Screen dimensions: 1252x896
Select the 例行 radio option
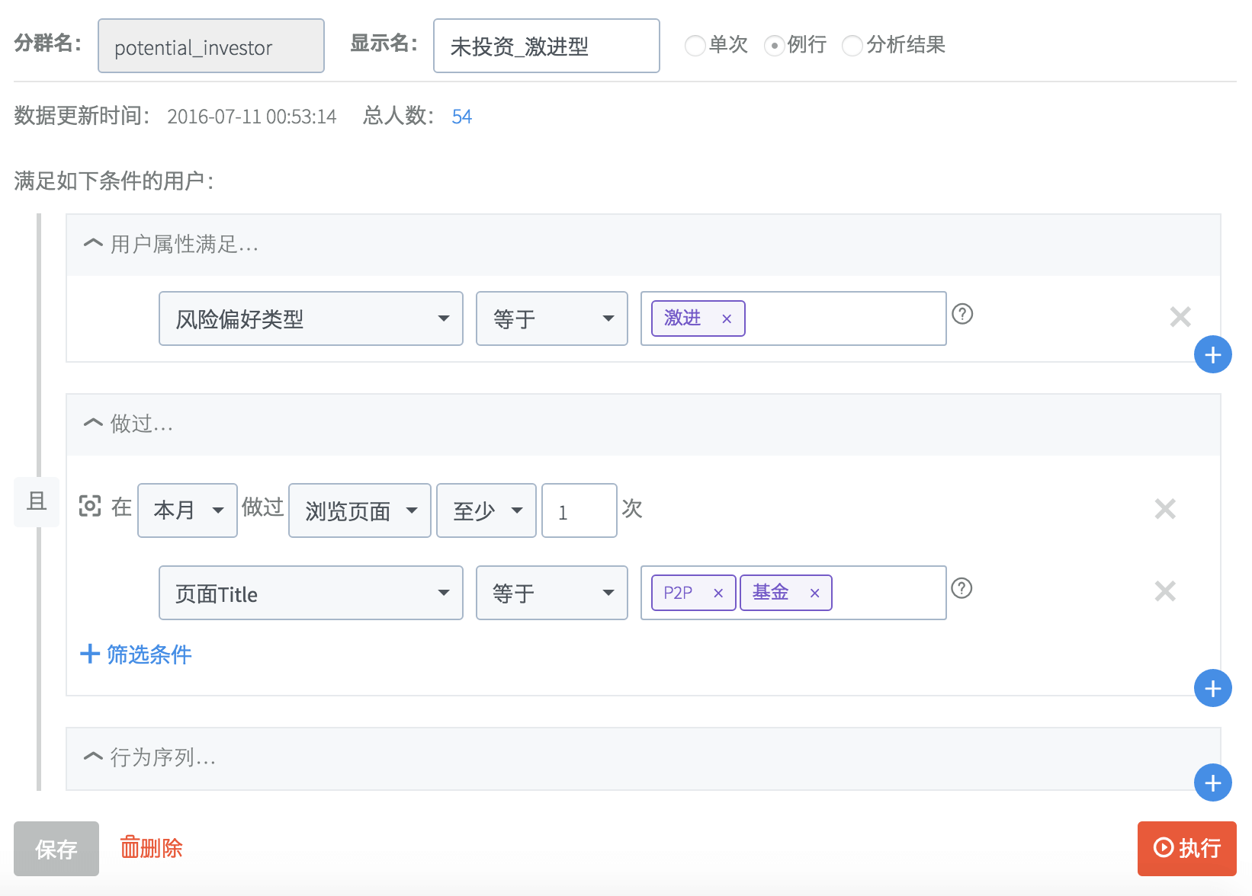coord(774,46)
